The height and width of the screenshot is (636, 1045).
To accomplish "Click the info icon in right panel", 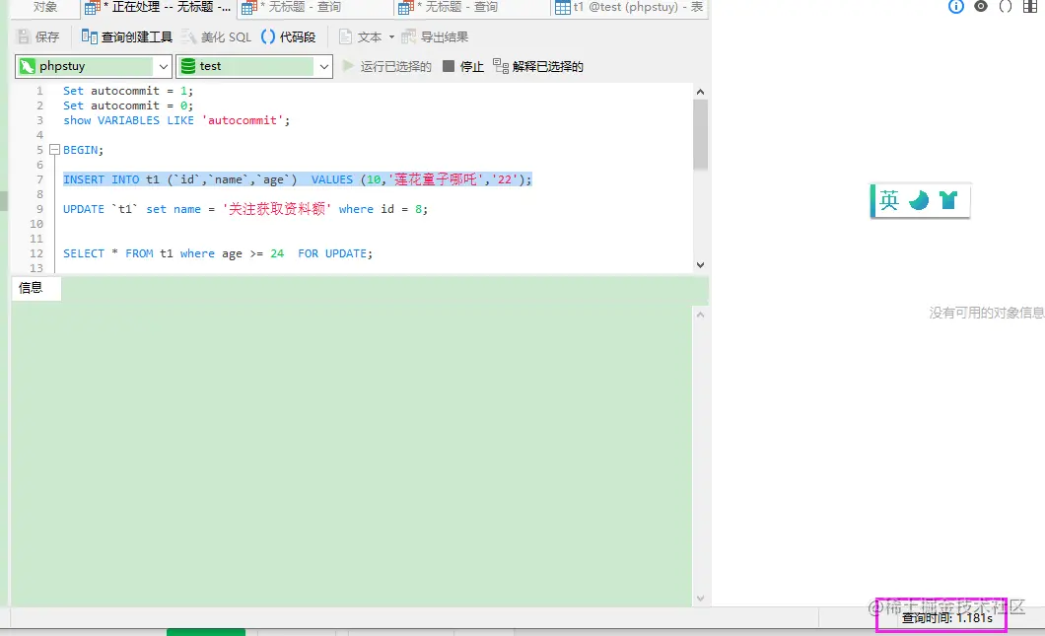I will point(955,7).
